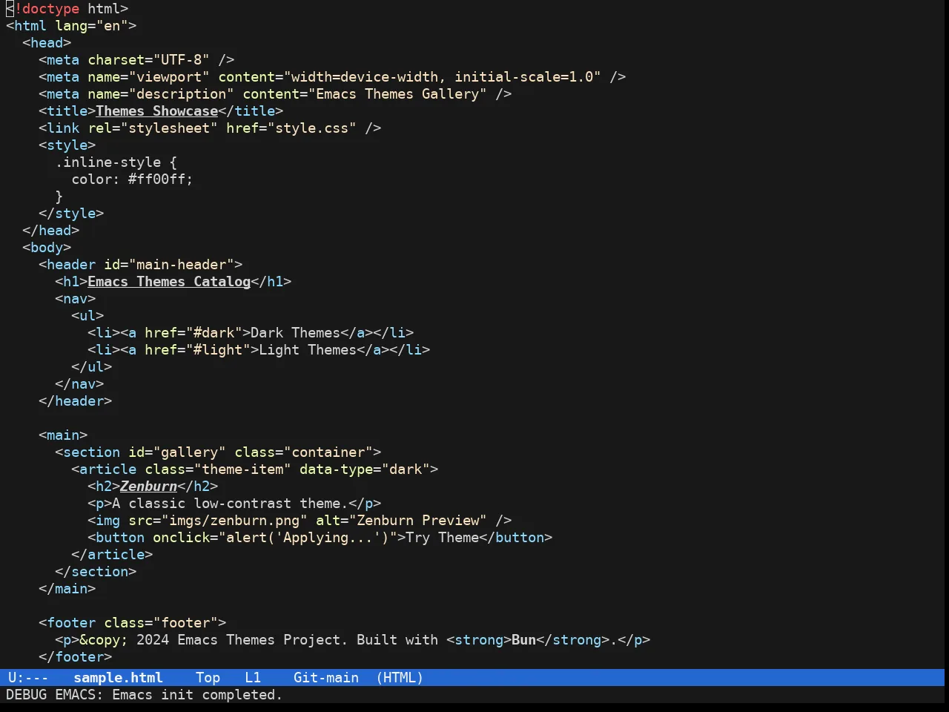Click the Light Themes link text
Screen dimensions: 949x712
pos(308,349)
